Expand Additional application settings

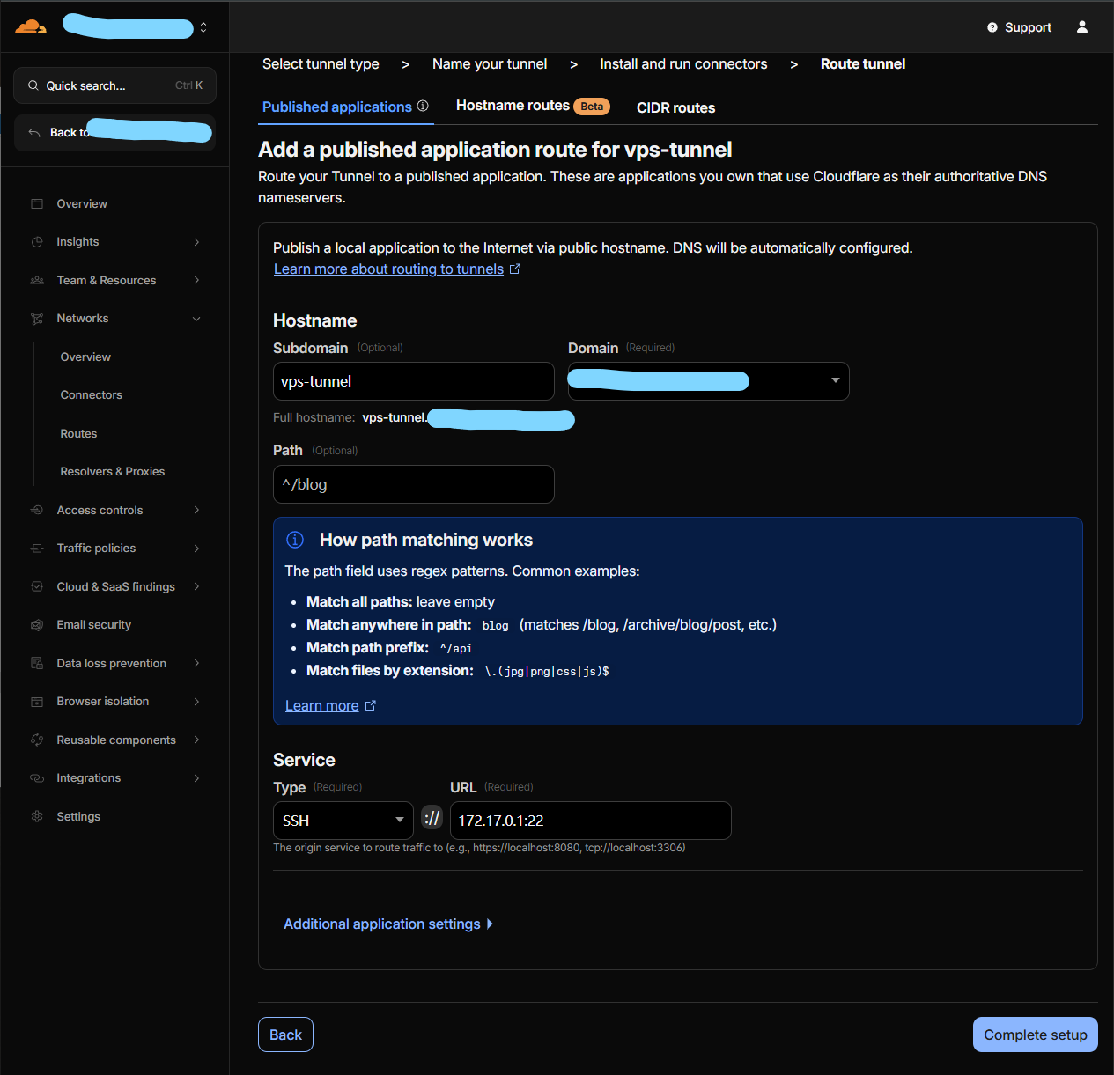(387, 924)
